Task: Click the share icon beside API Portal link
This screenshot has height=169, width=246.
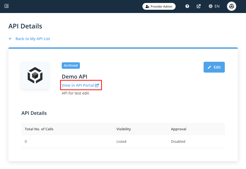Action: tap(97, 85)
